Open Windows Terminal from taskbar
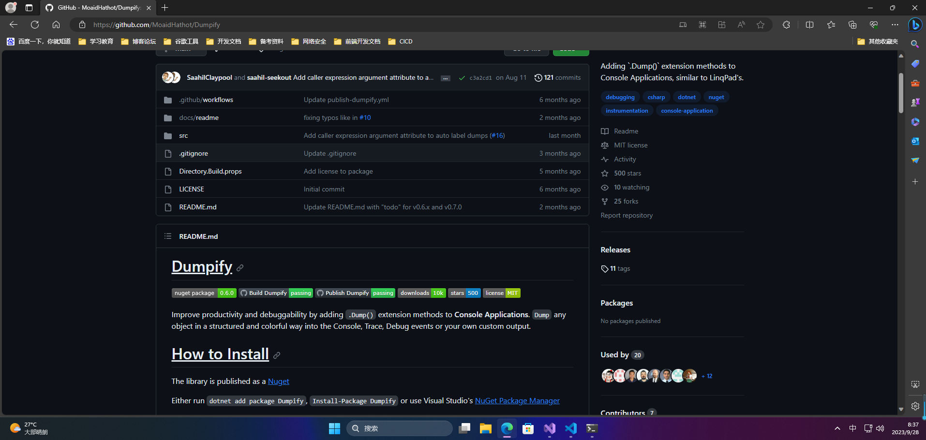Screen dimensions: 926x440 point(592,428)
